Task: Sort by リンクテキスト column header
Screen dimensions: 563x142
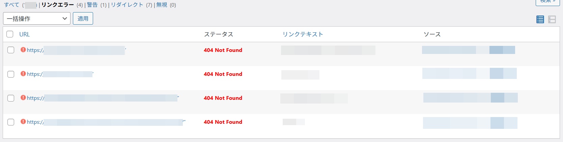Action: (x=303, y=34)
